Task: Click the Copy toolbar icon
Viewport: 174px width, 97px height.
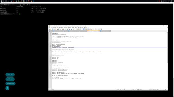Action: click(62, 29)
